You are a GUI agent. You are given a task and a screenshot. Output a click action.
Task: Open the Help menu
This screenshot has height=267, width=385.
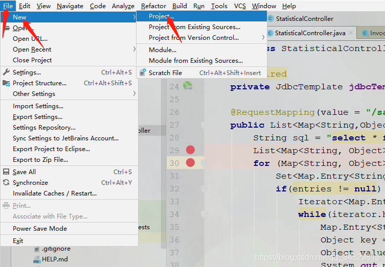289,6
